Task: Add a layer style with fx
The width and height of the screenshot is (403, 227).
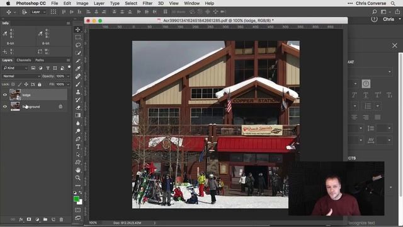Action: [x=21, y=219]
